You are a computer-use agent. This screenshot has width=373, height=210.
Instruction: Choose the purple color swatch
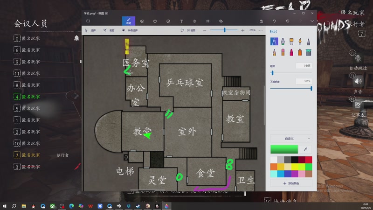pos(295,174)
